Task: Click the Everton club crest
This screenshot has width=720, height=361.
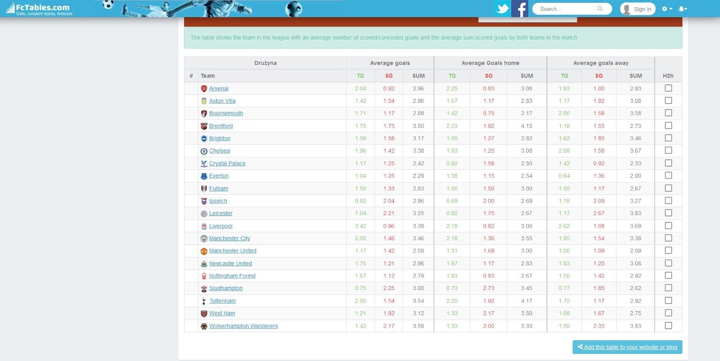Action: (x=204, y=176)
